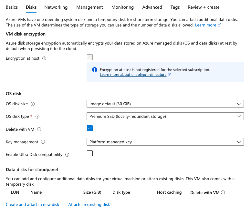Click info icon beside OS disk size
Screen dimensions: 251x216
[x=33, y=104]
